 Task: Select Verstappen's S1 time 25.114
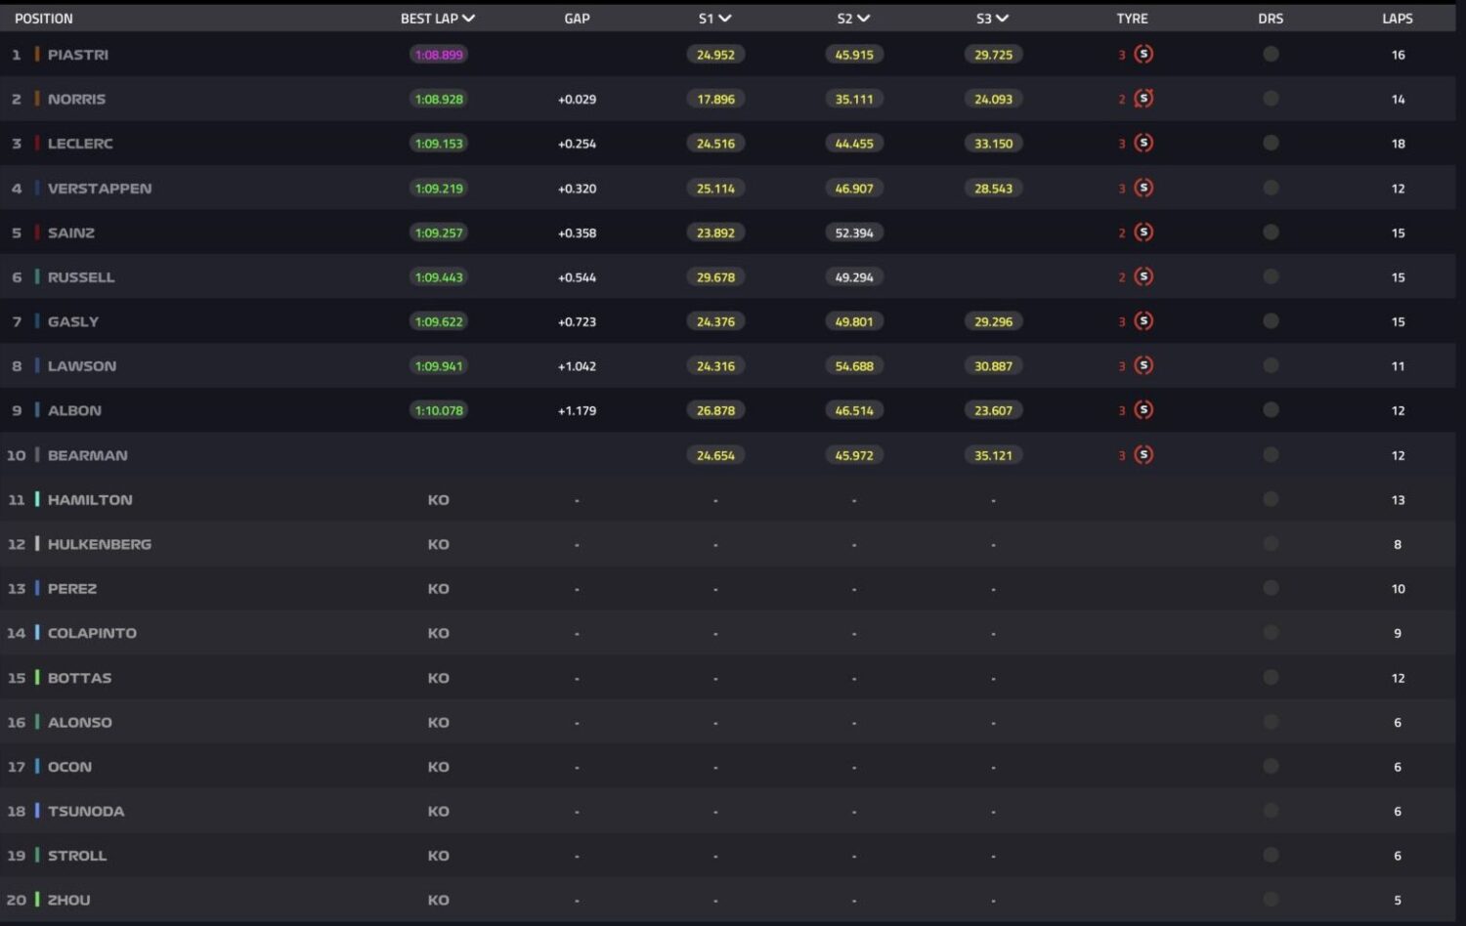pyautogui.click(x=715, y=189)
